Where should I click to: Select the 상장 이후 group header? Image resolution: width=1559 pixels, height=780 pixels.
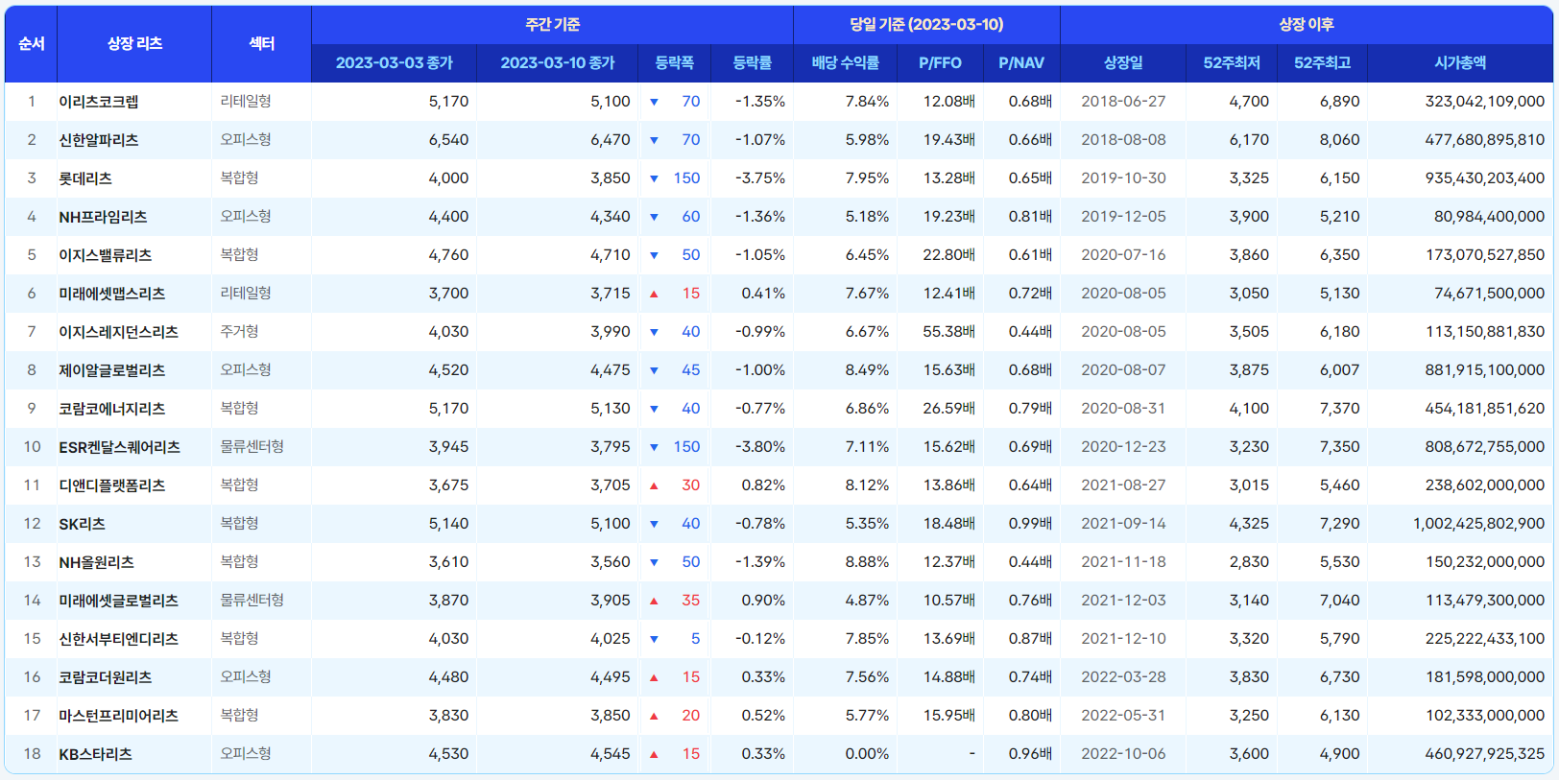tap(1306, 25)
